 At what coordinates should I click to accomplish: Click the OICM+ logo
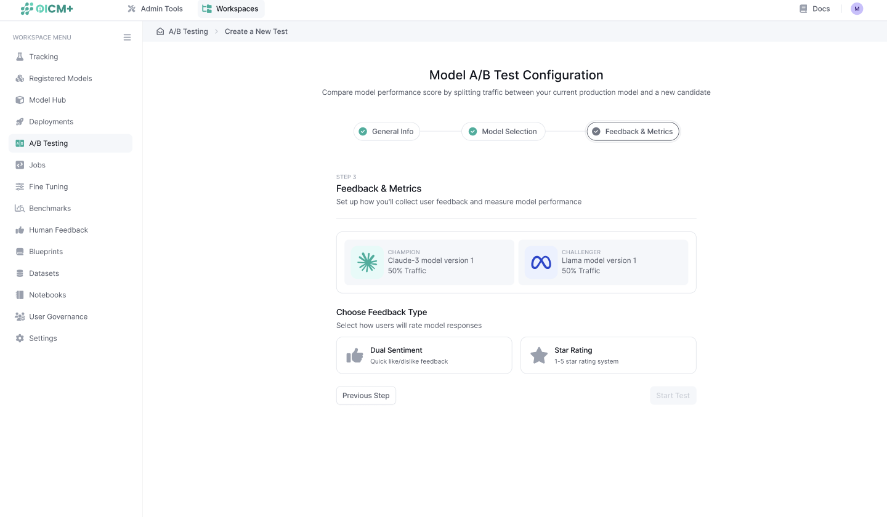[x=47, y=9]
